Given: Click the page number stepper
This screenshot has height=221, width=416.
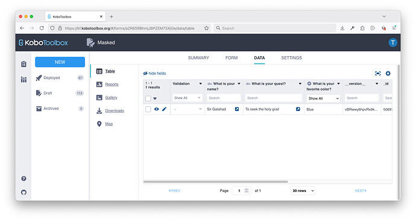Looking at the screenshot, I should pos(247,191).
